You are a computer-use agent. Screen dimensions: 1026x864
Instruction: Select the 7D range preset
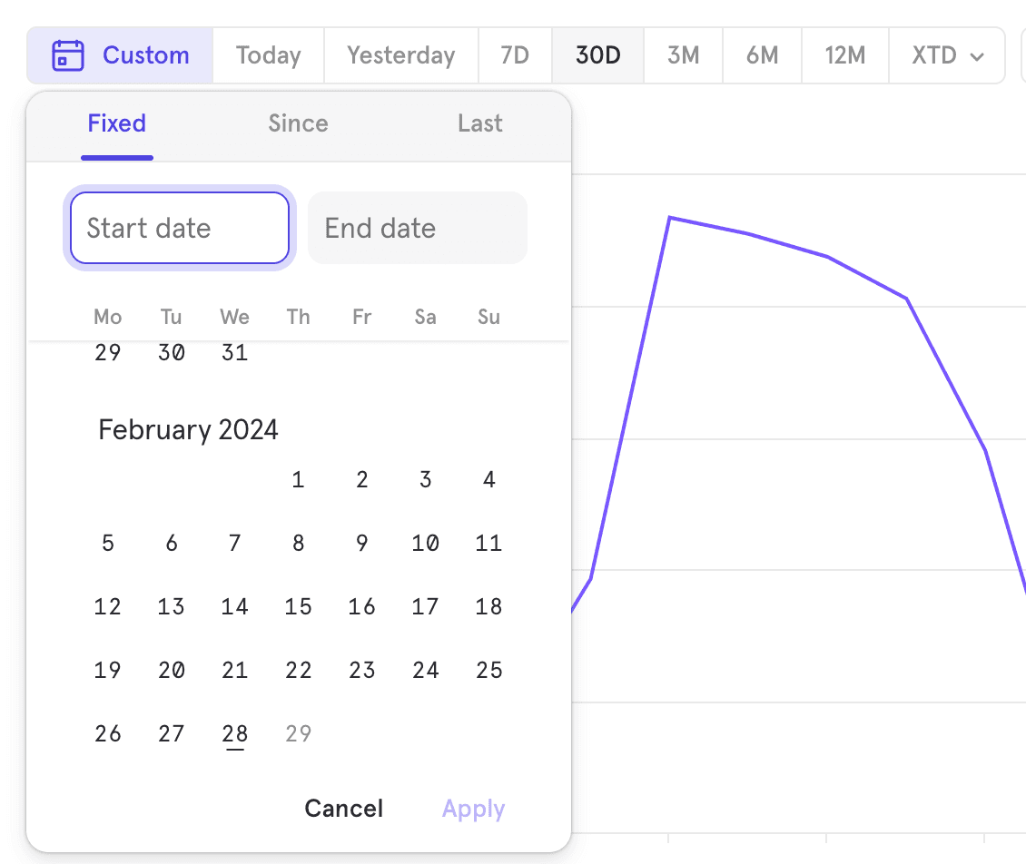(x=514, y=55)
